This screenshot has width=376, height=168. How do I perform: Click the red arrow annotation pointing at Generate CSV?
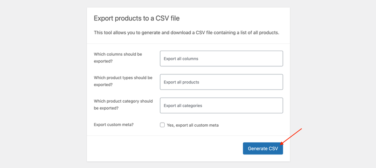pos(292,136)
